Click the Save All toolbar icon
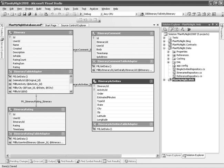Screen dimensions: 224x168 pos(30,14)
